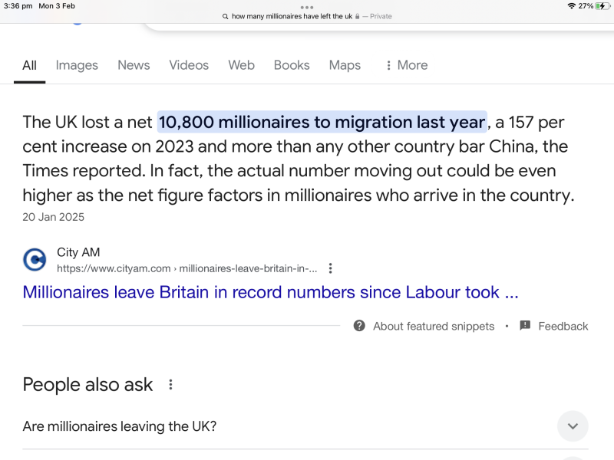Screen dimensions: 614x460
Task: Open the People also ask options menu
Action: click(x=170, y=385)
